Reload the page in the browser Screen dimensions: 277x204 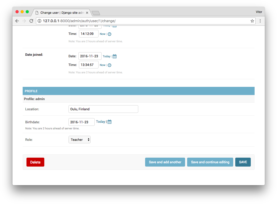click(x=31, y=21)
